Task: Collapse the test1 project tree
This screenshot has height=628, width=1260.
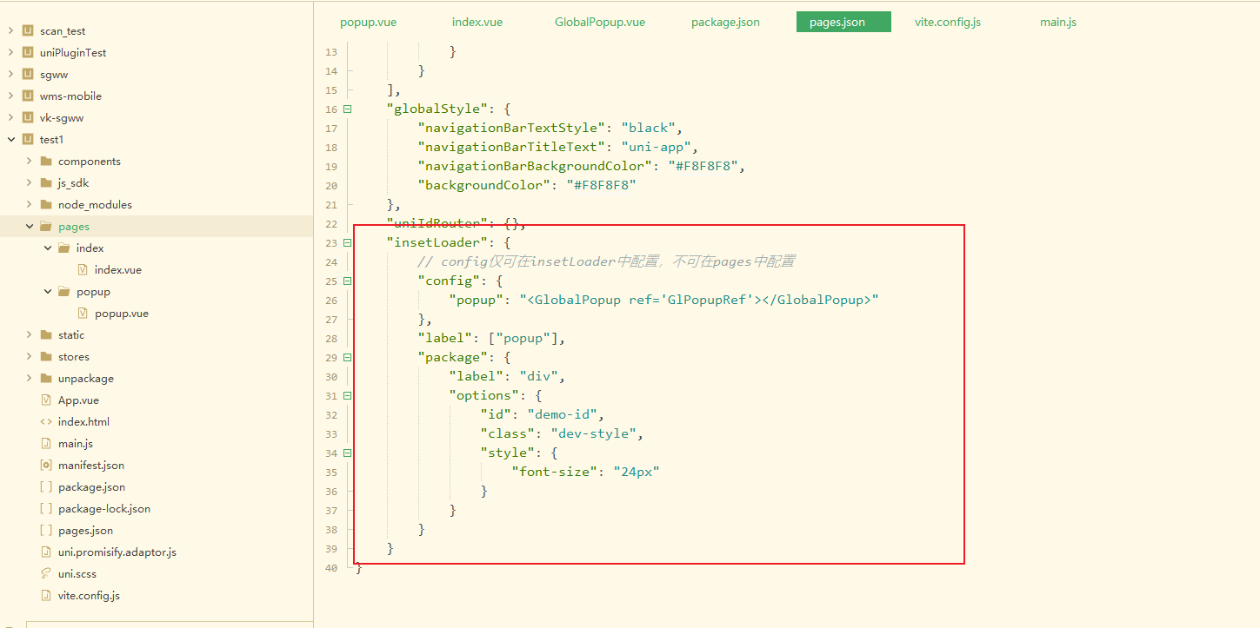Action: pyautogui.click(x=10, y=140)
